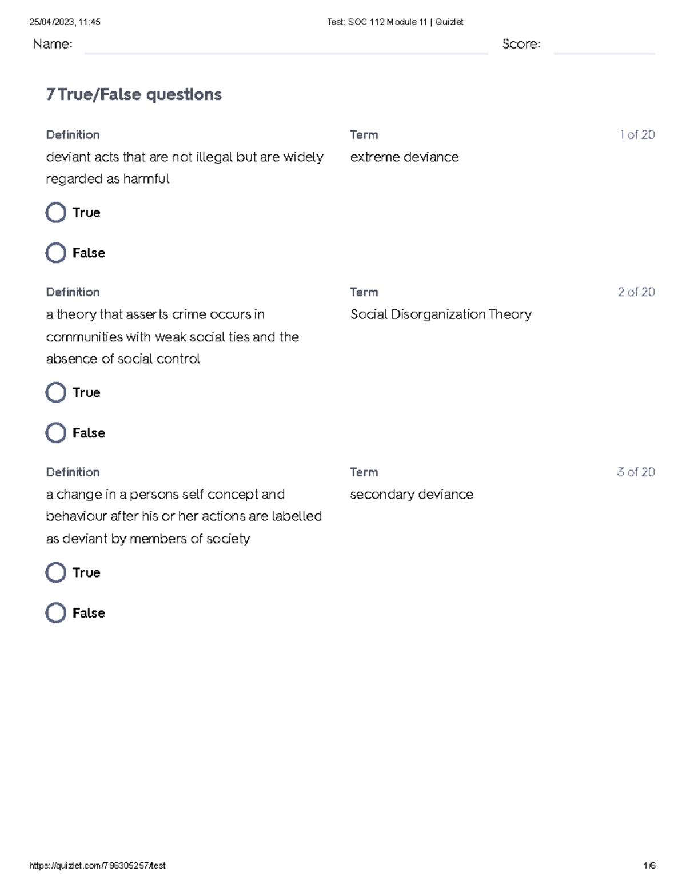The width and height of the screenshot is (686, 888).
Task: Select True for Social Disorganization Theory question
Action: tap(56, 393)
